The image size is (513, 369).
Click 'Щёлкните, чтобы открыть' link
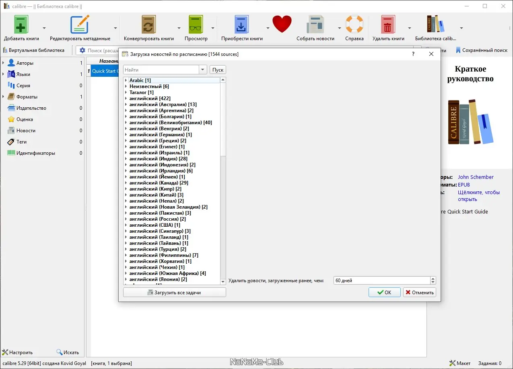pyautogui.click(x=479, y=196)
